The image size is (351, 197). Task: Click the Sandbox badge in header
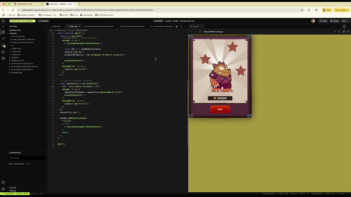[x=158, y=21]
